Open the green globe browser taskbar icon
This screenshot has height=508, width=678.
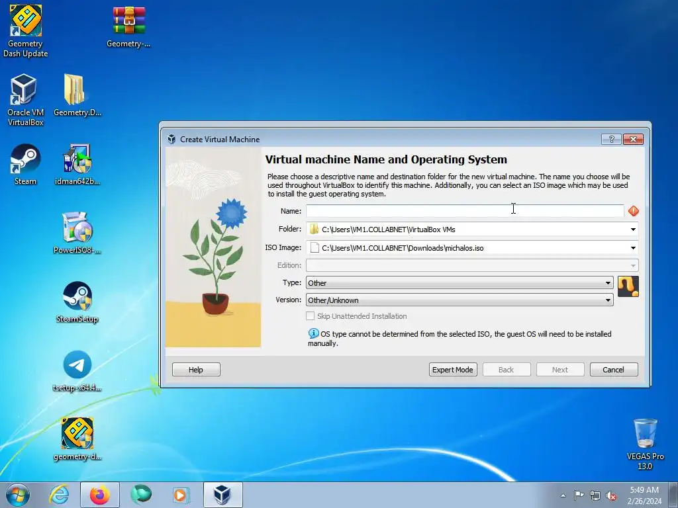(141, 494)
